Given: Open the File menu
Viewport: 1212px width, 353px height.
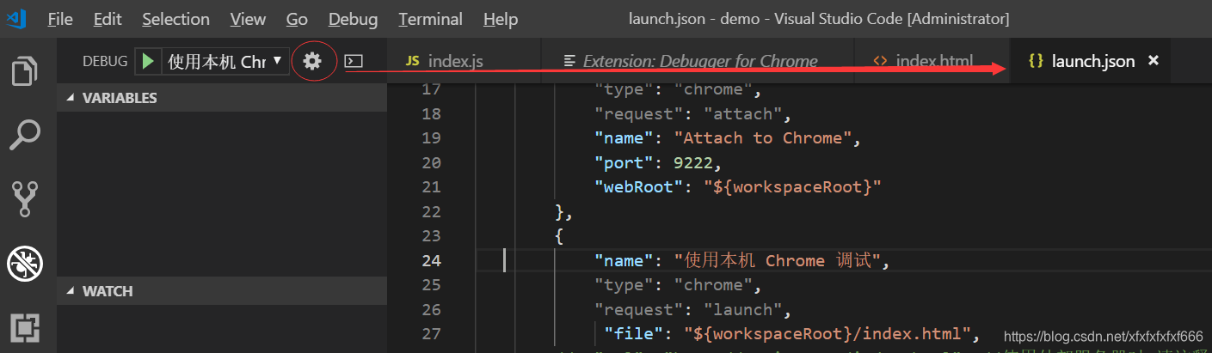Looking at the screenshot, I should coord(60,19).
